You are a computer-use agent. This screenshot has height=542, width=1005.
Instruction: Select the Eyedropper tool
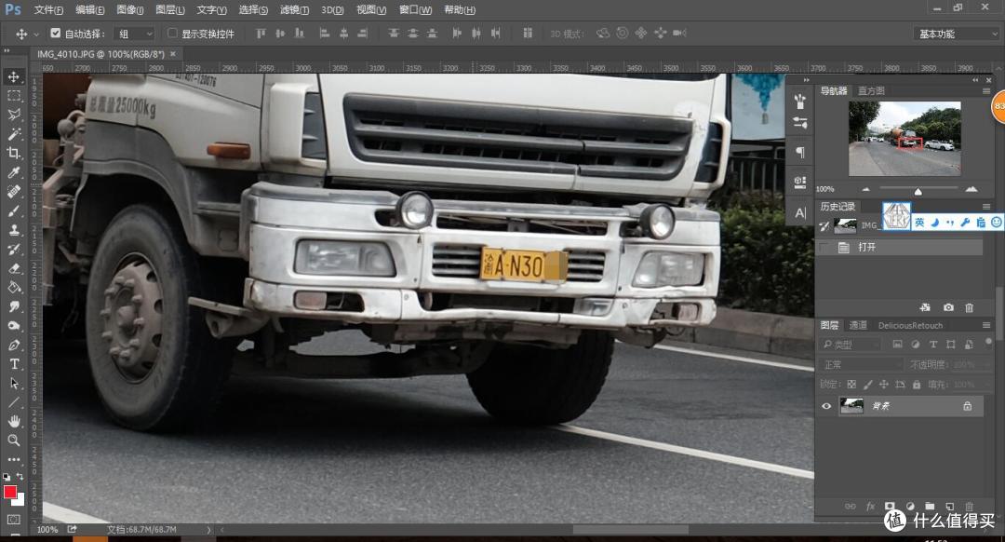point(14,173)
